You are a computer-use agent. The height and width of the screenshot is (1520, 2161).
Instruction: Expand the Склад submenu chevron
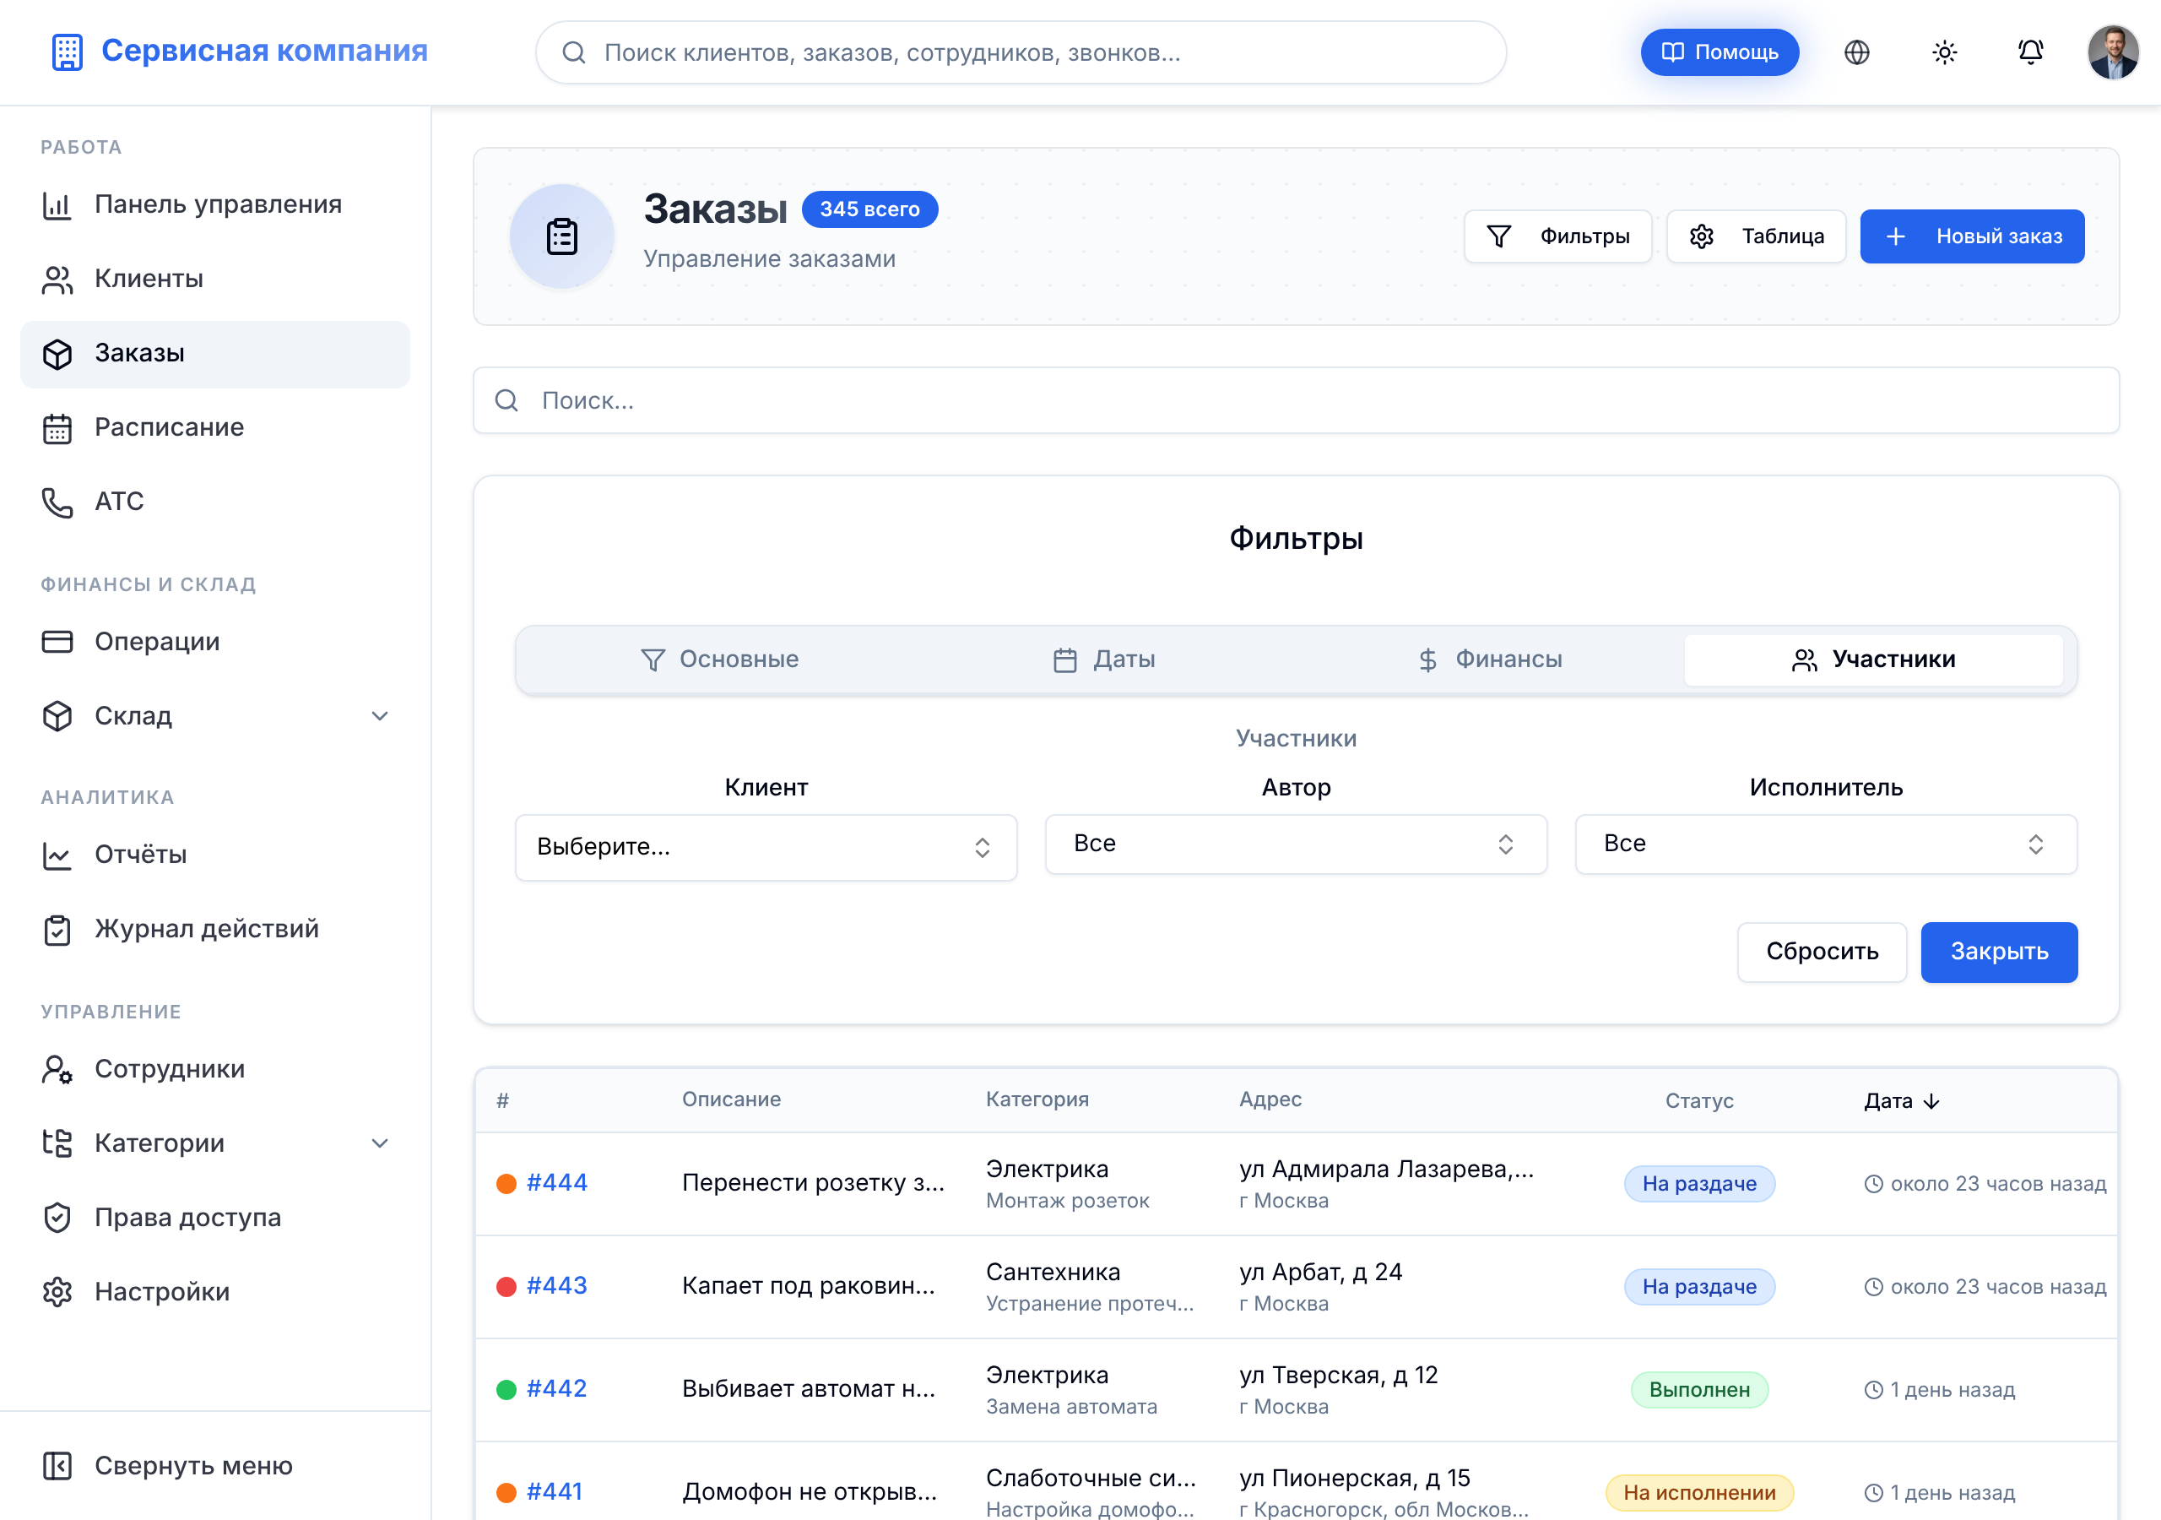coord(379,716)
